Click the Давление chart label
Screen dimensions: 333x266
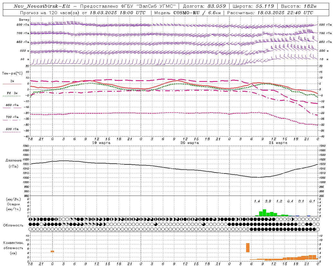pyautogui.click(x=14, y=161)
